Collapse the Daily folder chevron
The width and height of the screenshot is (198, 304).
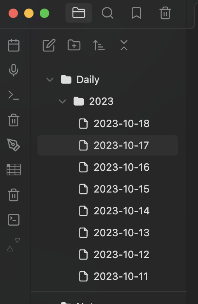tap(50, 80)
